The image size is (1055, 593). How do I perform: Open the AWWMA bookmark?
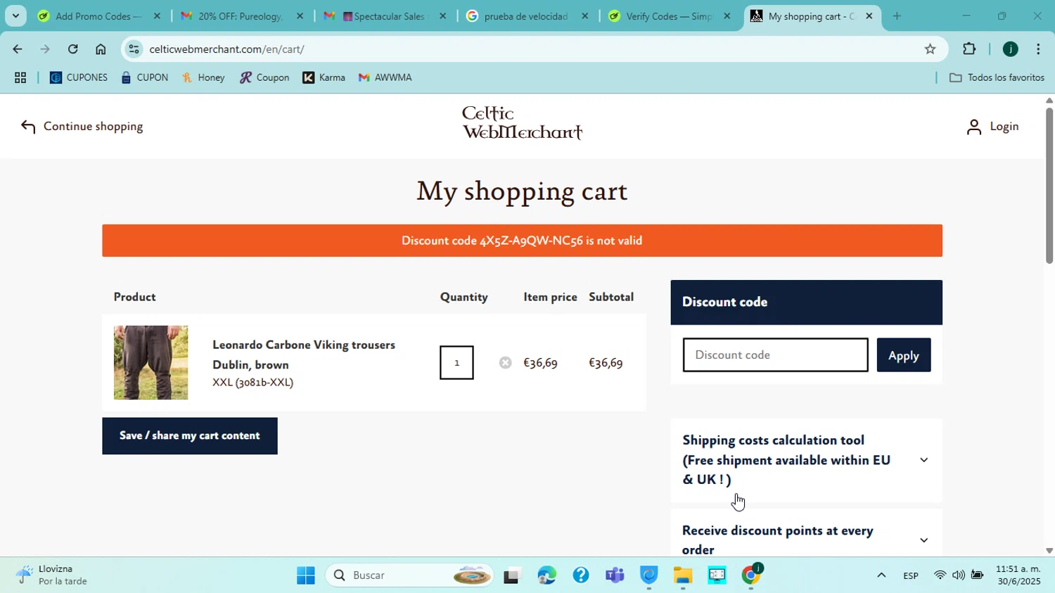(x=385, y=78)
